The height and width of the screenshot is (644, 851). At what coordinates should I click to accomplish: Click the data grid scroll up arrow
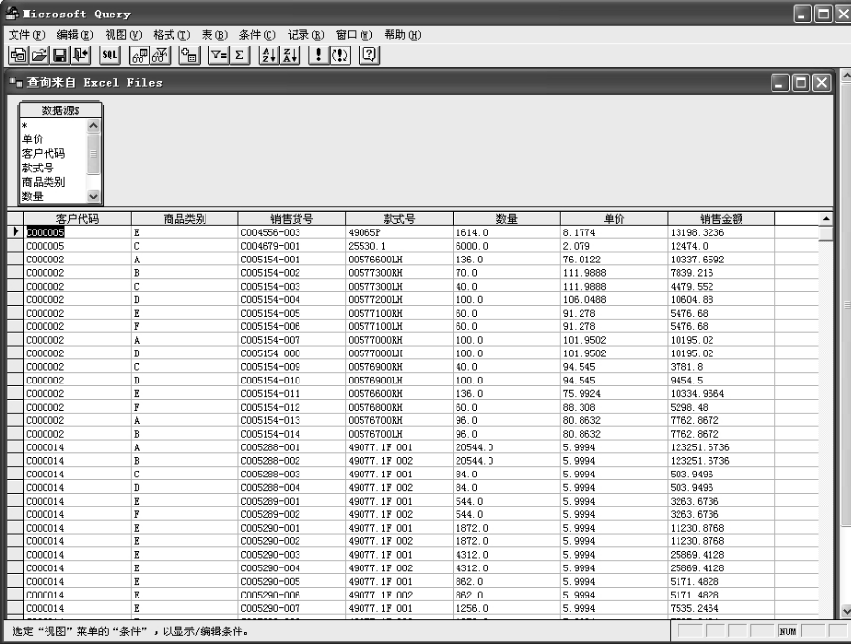(826, 219)
